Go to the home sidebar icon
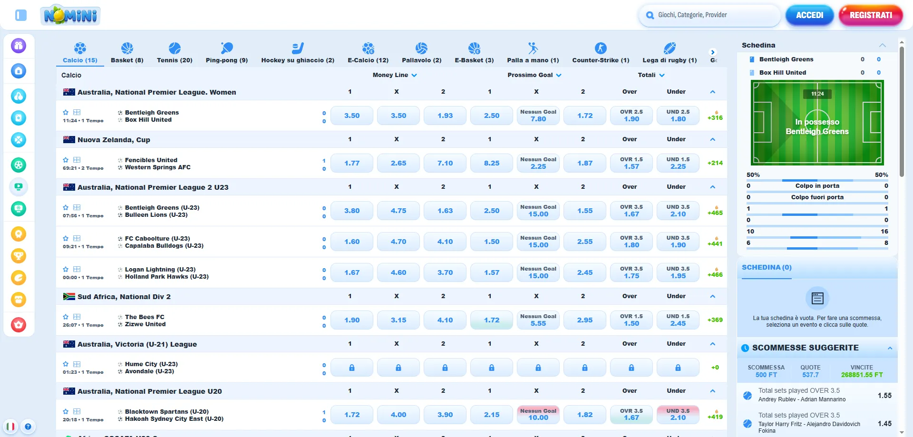 click(x=19, y=71)
